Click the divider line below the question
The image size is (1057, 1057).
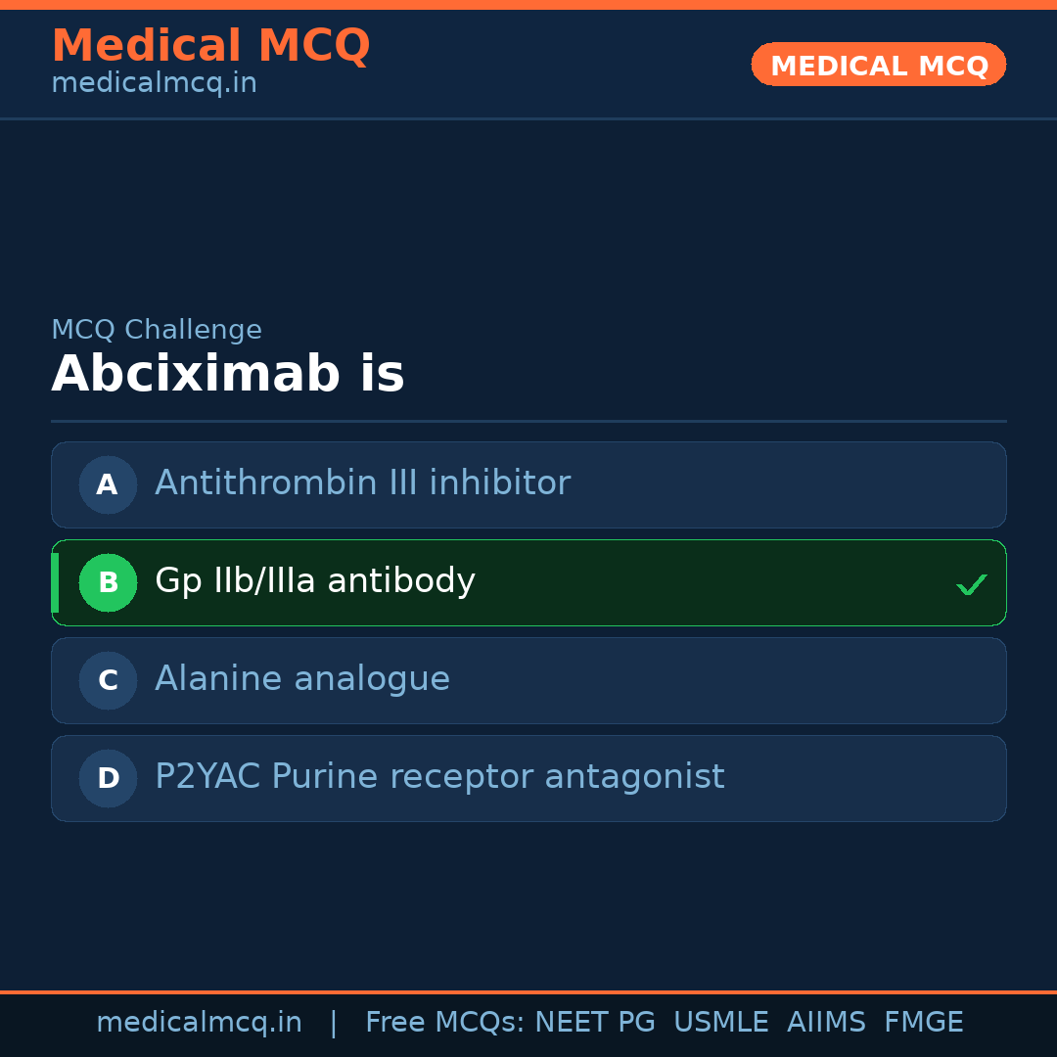point(528,421)
